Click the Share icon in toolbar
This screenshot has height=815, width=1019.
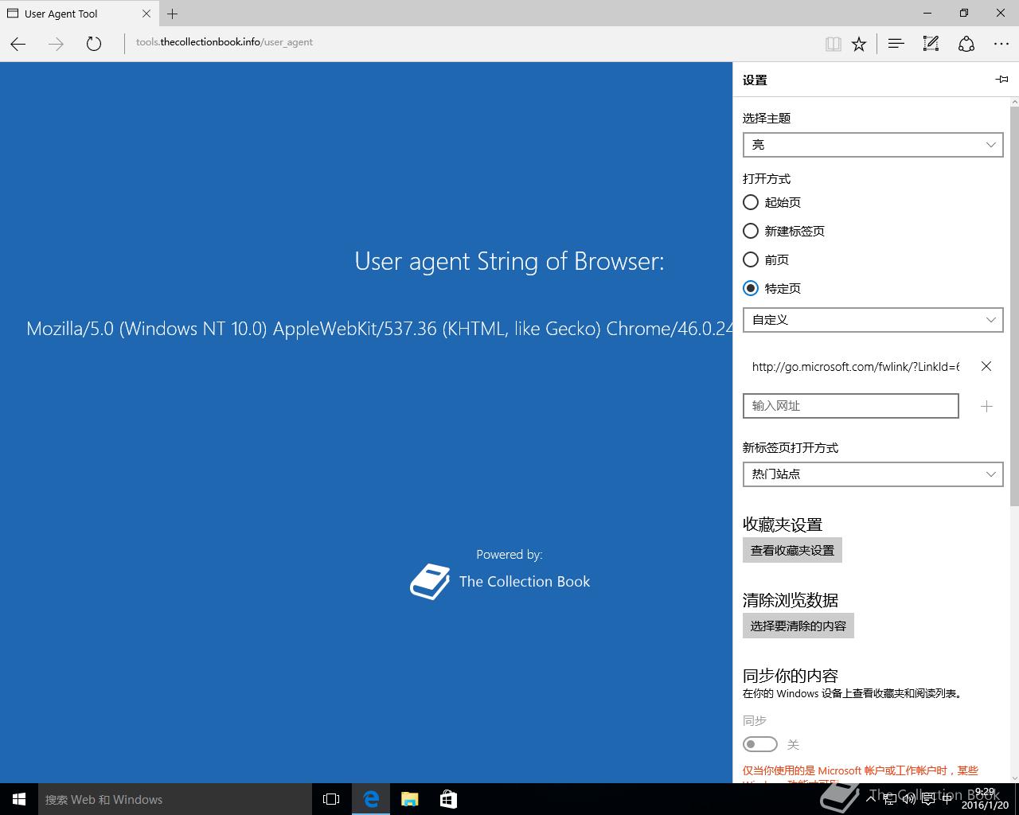(x=966, y=44)
